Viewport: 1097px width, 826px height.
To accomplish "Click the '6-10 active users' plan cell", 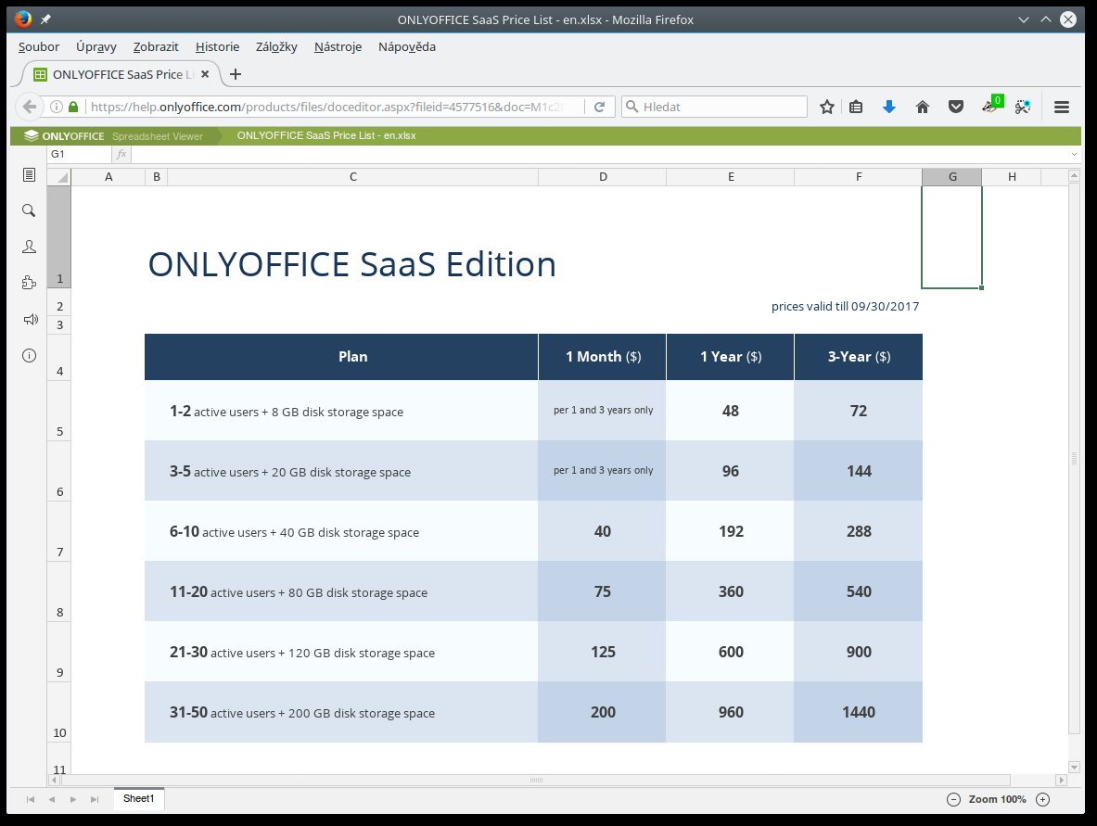I will 341,531.
